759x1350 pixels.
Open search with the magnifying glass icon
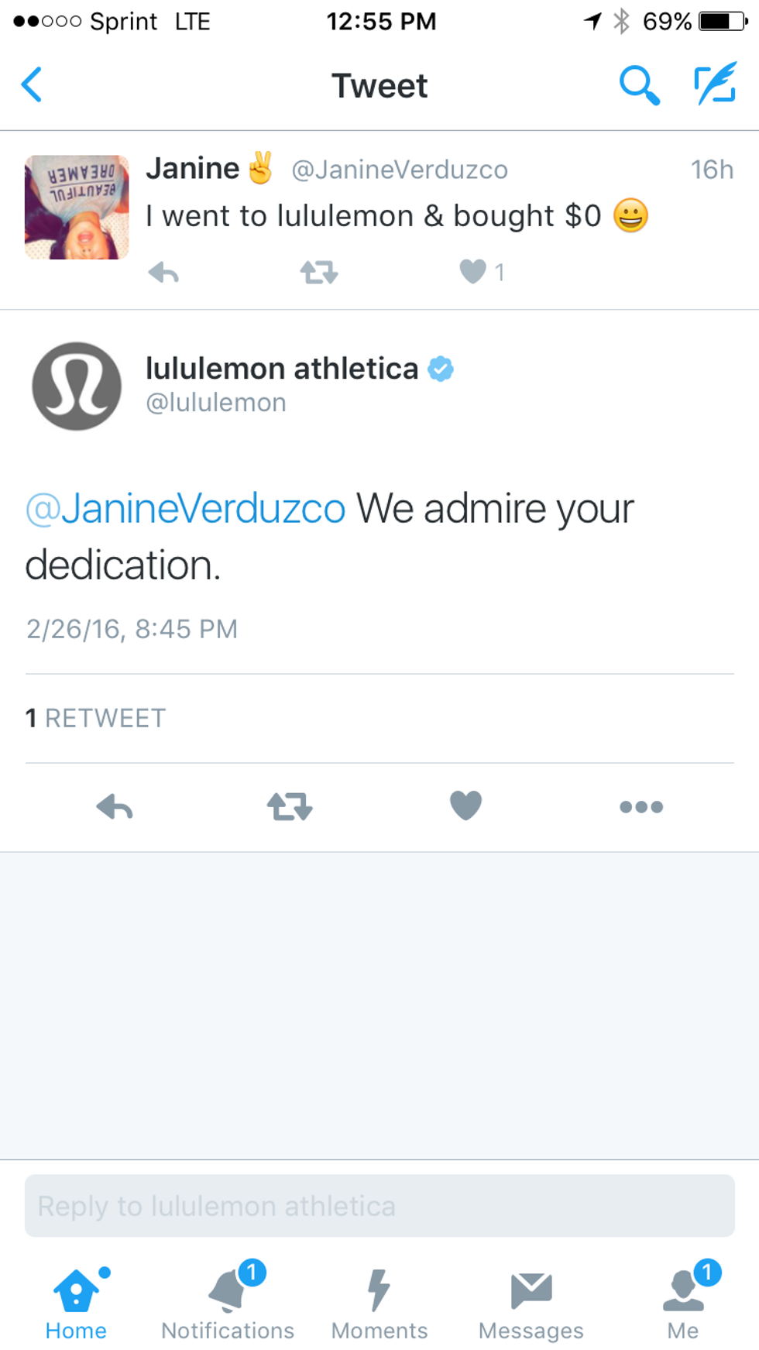pos(639,84)
